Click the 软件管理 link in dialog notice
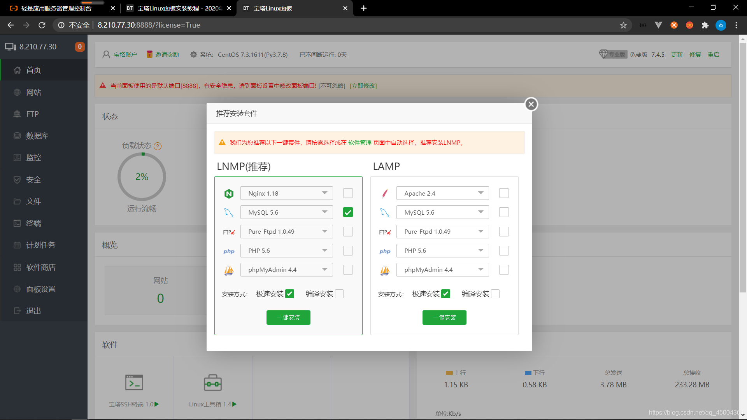This screenshot has width=747, height=420. (360, 143)
